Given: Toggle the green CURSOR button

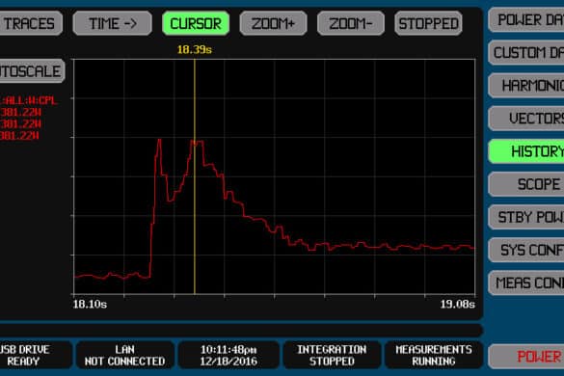Looking at the screenshot, I should (x=196, y=23).
